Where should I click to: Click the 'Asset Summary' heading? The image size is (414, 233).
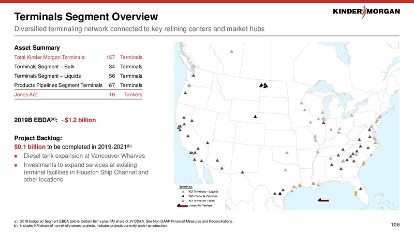(37, 48)
